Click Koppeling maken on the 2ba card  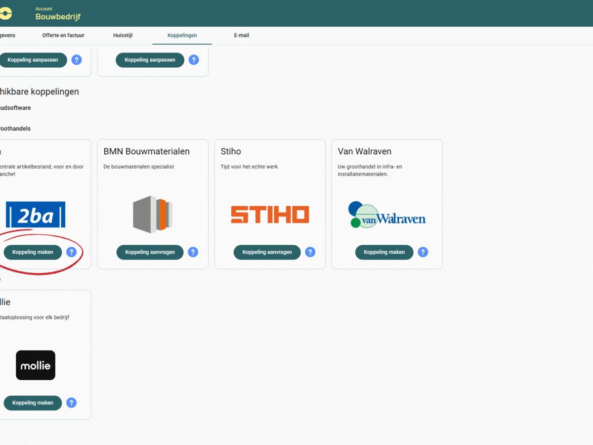[32, 252]
